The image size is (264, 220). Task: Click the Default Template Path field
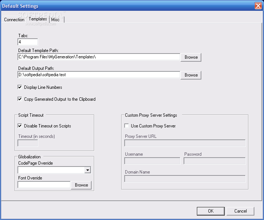[99, 57]
